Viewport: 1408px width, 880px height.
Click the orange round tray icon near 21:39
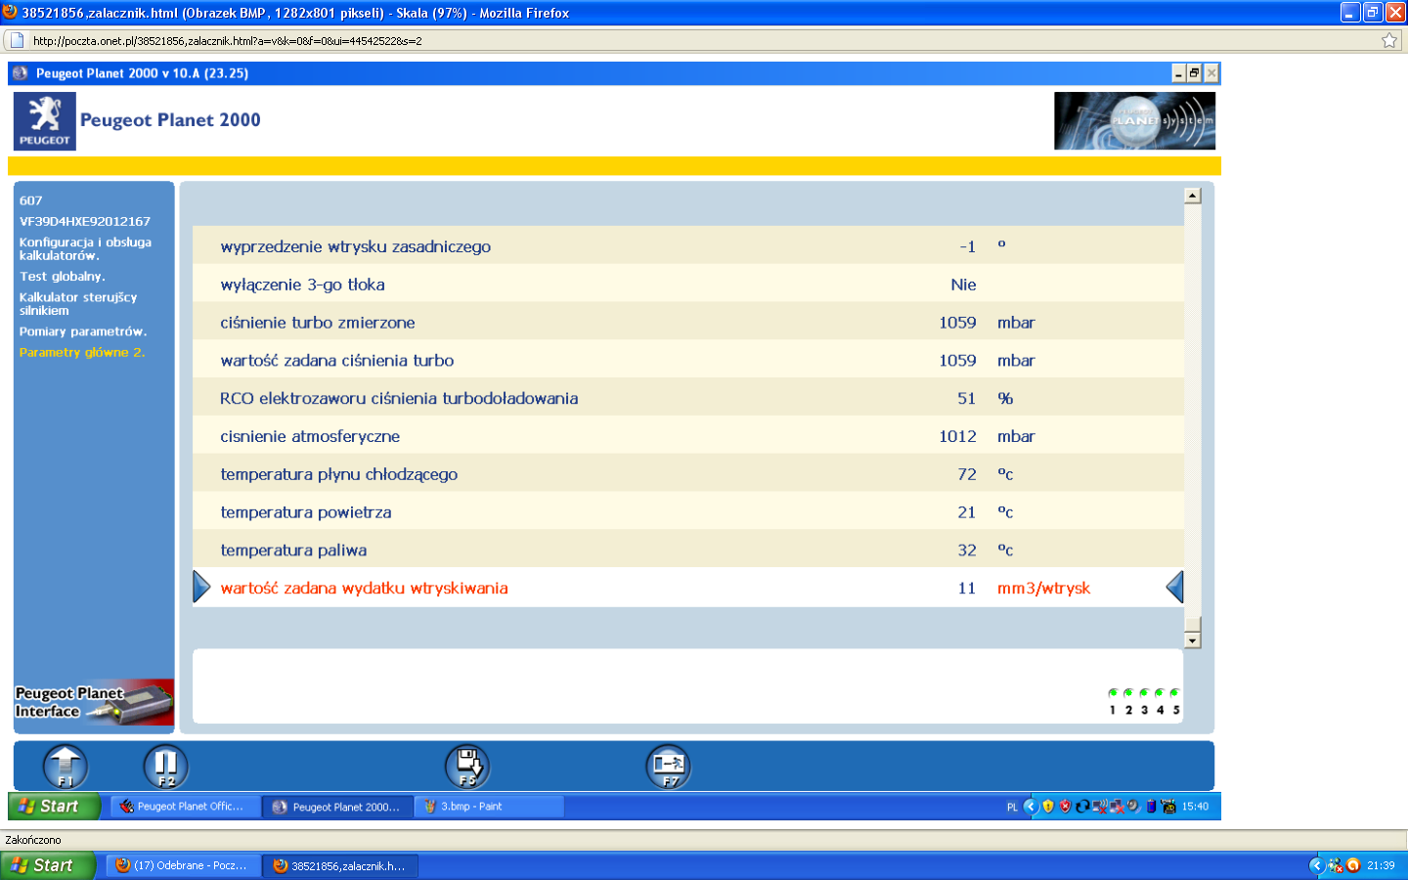1353,865
